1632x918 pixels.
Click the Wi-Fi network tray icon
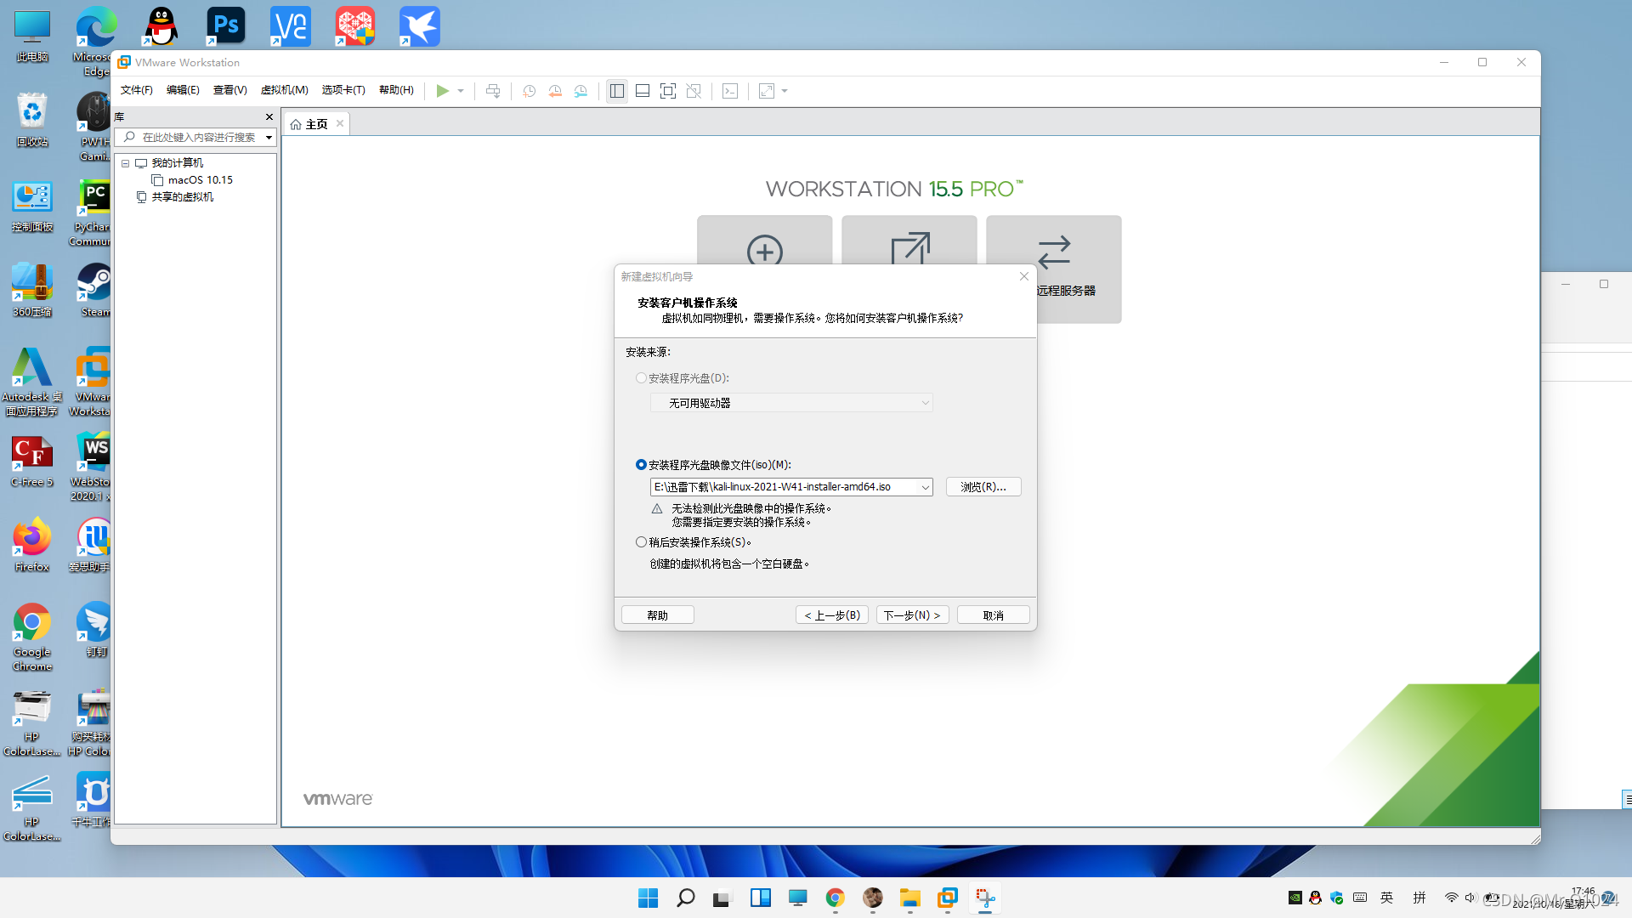point(1451,898)
